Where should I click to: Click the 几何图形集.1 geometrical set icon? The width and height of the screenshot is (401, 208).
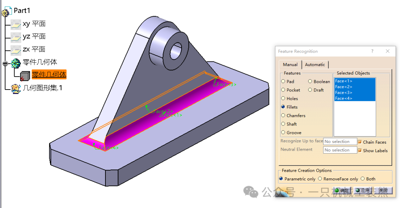coord(16,88)
